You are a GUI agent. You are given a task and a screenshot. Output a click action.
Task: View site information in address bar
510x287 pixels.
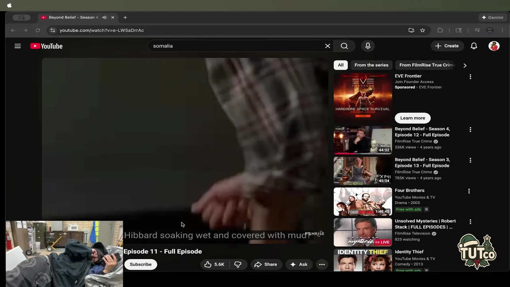click(x=53, y=30)
